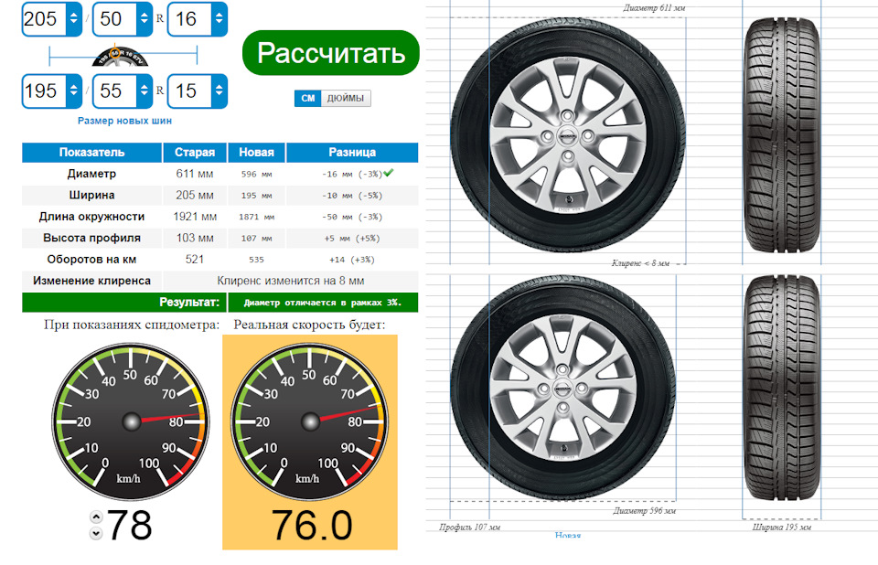Viewport: 878px width, 565px height.
Task: Click the Диаметр row label
Action: [x=91, y=174]
